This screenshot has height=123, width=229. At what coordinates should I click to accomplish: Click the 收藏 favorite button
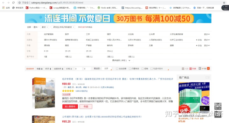(86, 107)
